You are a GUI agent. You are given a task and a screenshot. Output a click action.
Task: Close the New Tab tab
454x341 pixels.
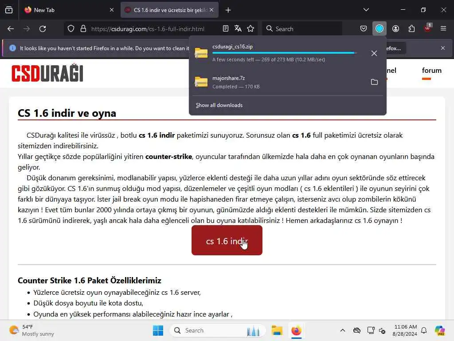point(112,10)
